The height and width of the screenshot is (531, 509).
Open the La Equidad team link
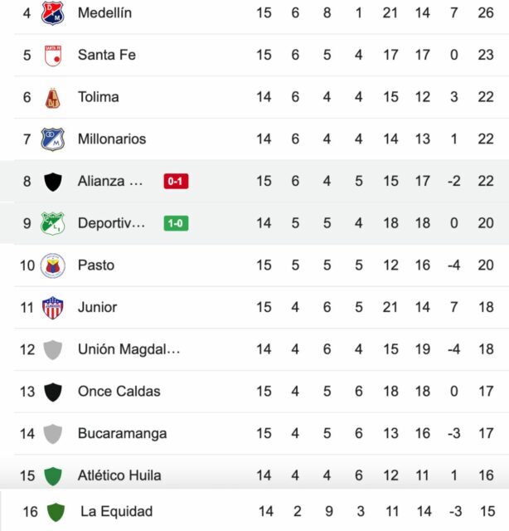[116, 512]
